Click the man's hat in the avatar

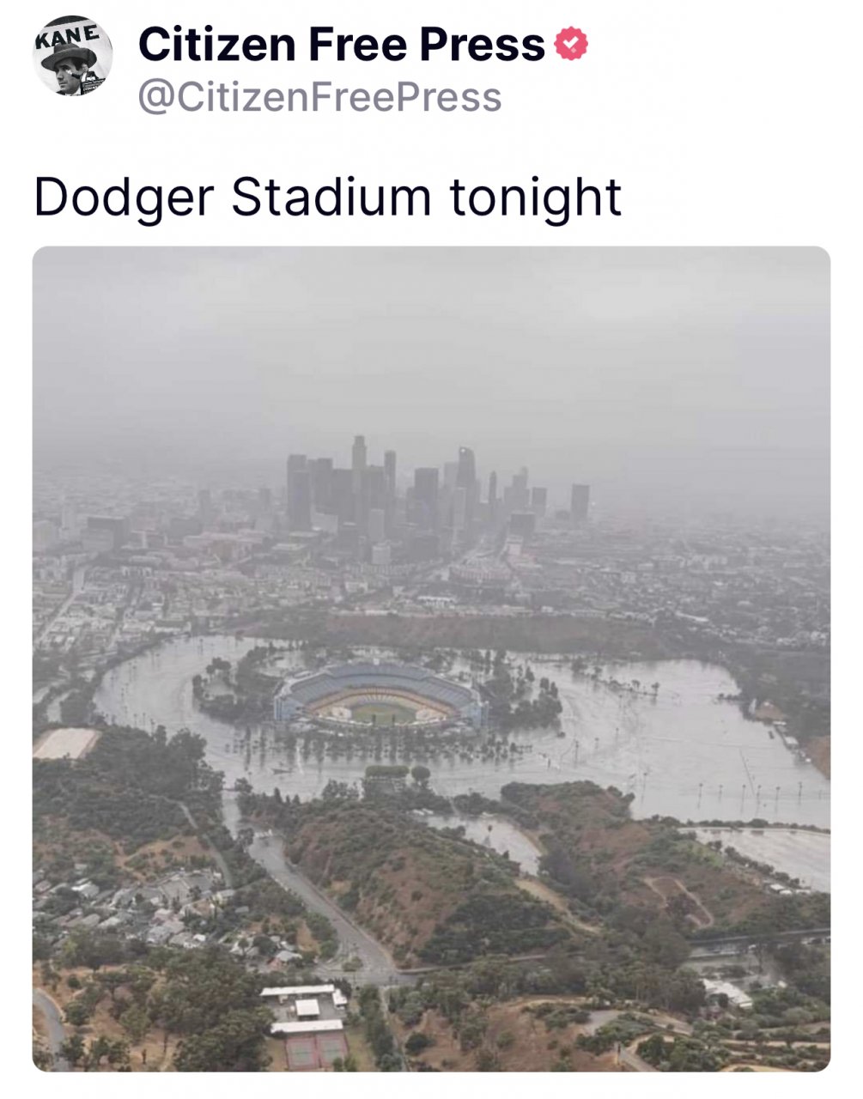pos(69,55)
